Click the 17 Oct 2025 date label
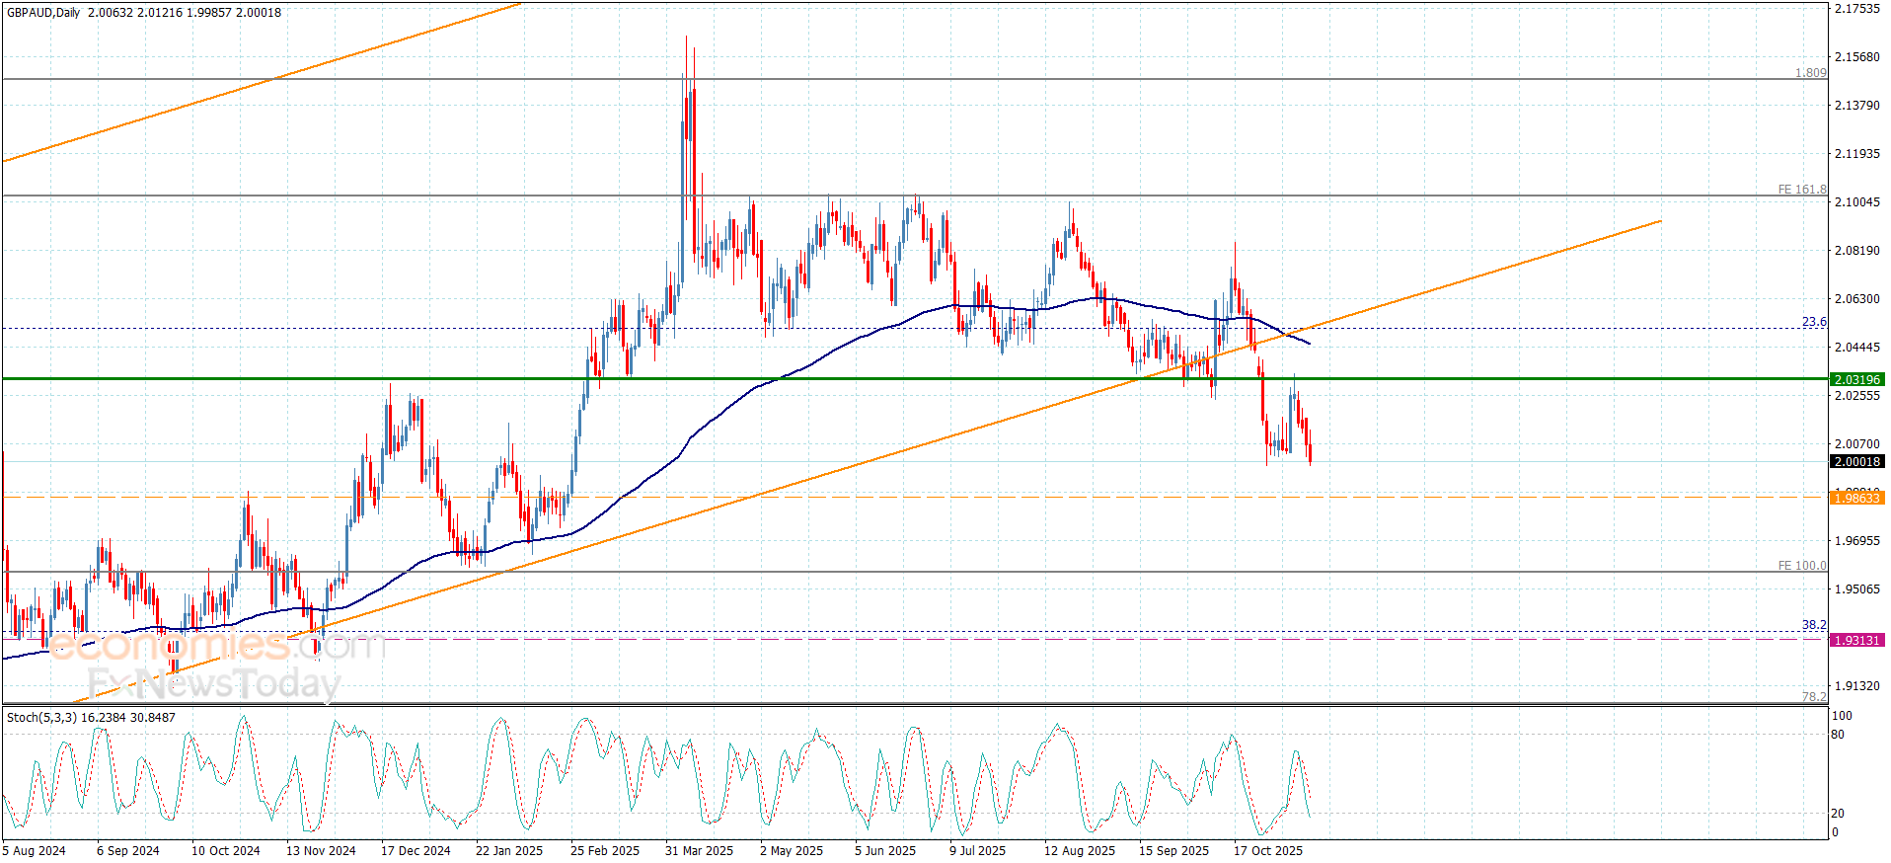This screenshot has height=863, width=1891. click(x=1268, y=851)
